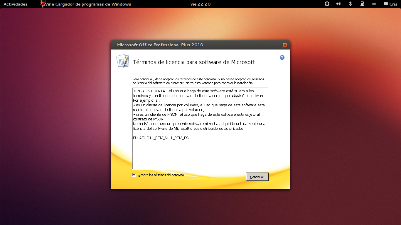
Task: Open the Cris user menu
Action: pyautogui.click(x=390, y=4)
